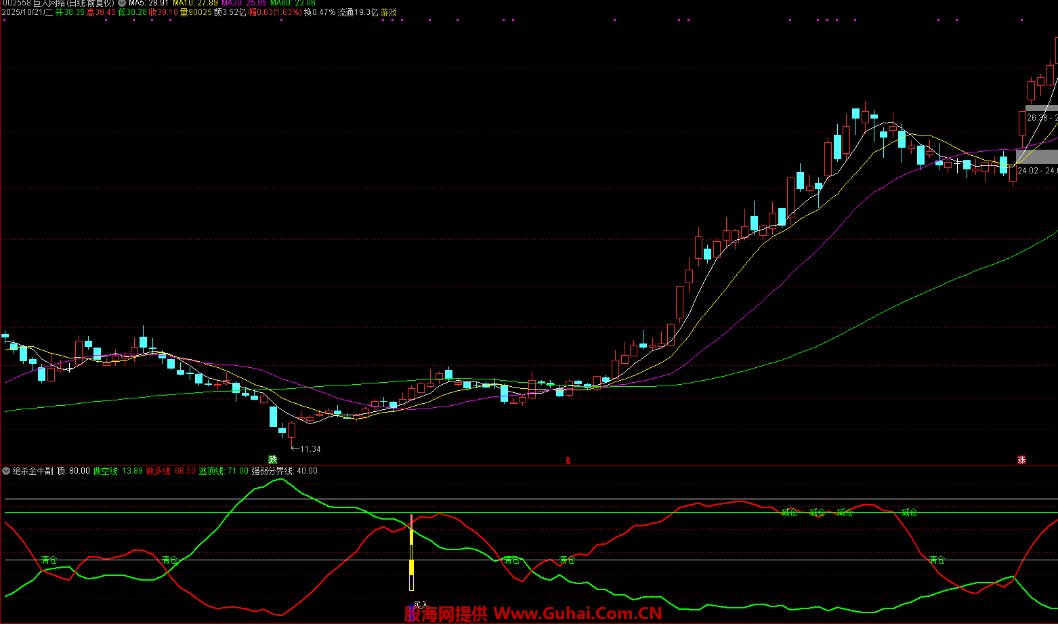Click the green 跌 marker icon
1058x624 pixels.
(273, 459)
